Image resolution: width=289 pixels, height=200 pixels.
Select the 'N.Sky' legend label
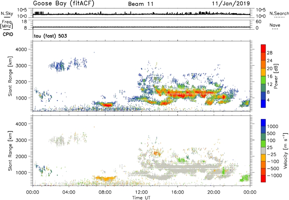point(7,13)
